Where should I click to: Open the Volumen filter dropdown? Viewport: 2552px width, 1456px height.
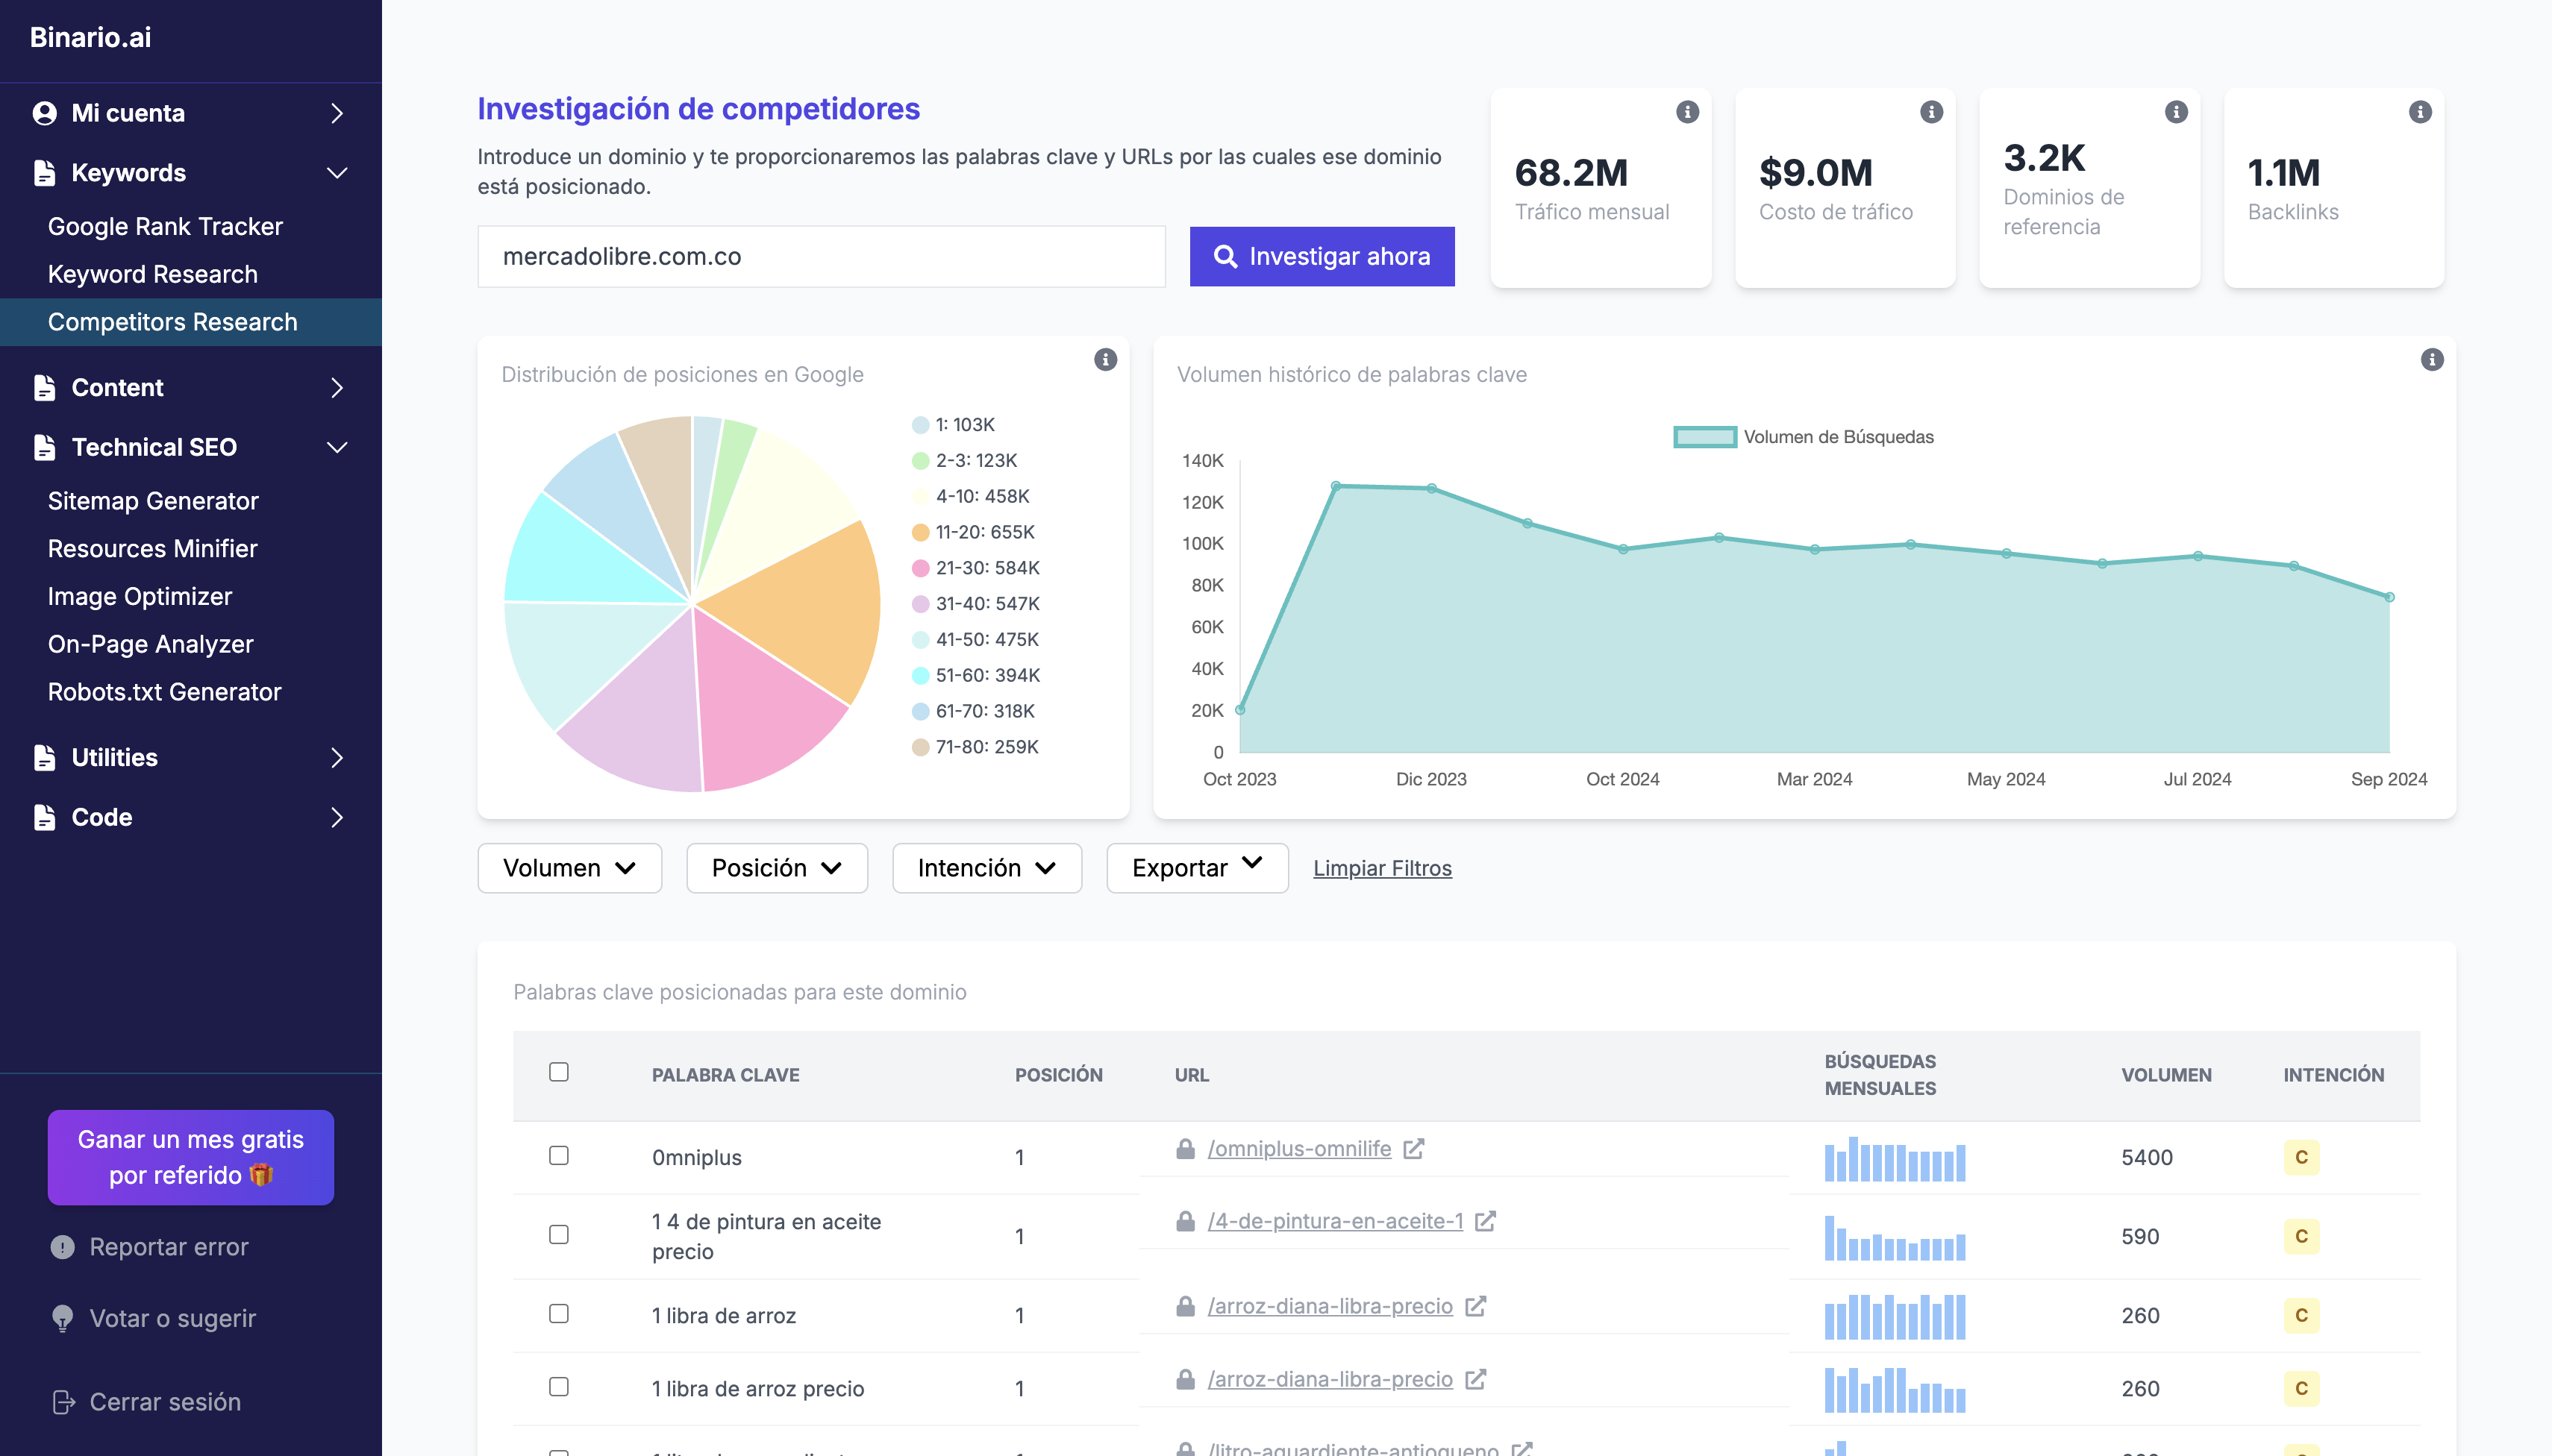569,868
